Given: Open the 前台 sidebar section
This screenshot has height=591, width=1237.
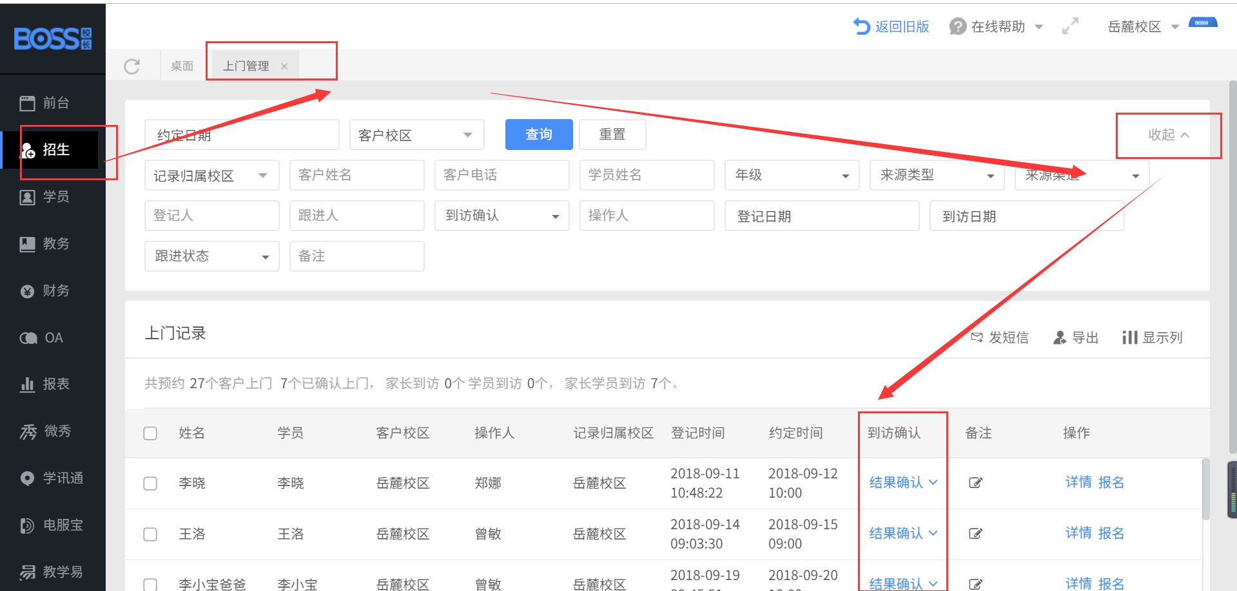Looking at the screenshot, I should click(53, 103).
